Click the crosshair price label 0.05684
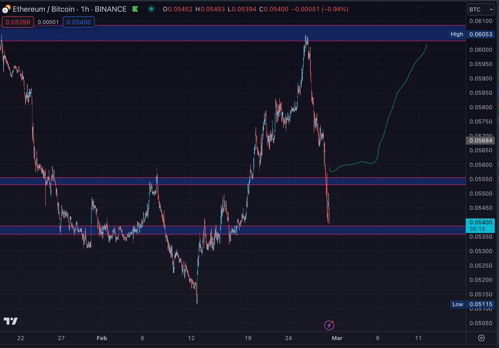Image resolution: width=499 pixels, height=348 pixels. 481,140
